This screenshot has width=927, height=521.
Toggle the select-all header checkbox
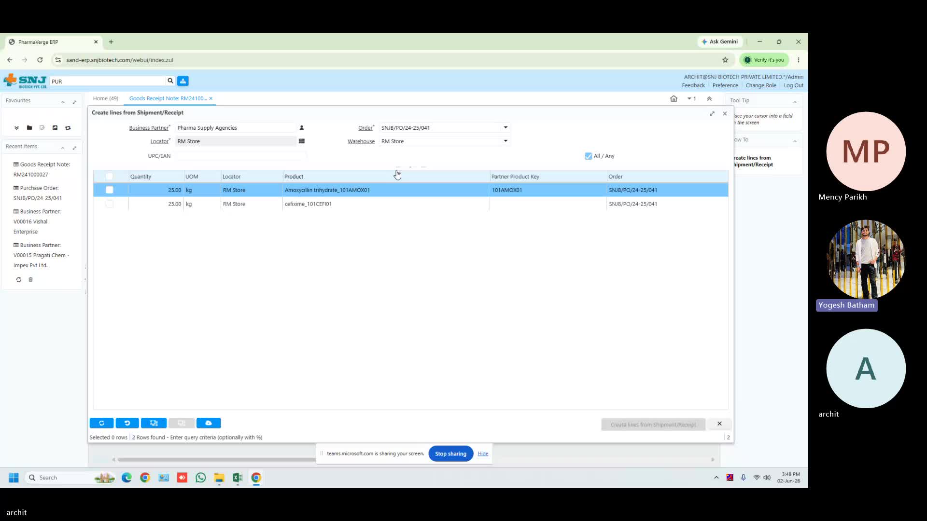110,177
